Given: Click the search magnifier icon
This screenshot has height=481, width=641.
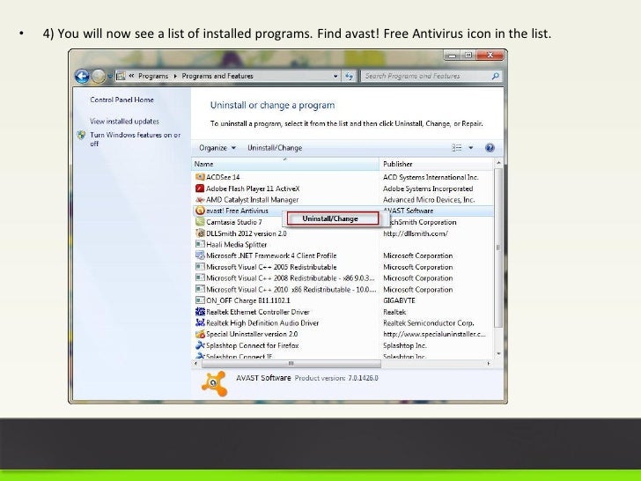Looking at the screenshot, I should pos(495,76).
